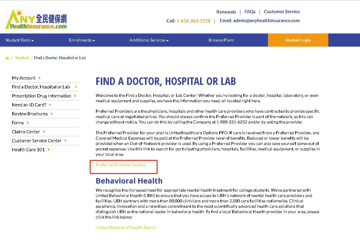The image size is (360, 249).
Task: Open the Student Tools dropdown menu
Action: [x=19, y=40]
